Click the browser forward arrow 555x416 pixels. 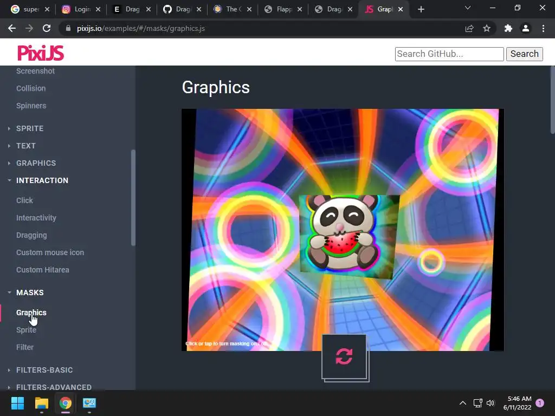29,28
